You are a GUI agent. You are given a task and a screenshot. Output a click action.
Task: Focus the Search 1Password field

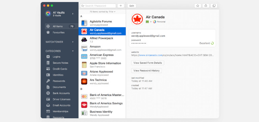(98, 6)
